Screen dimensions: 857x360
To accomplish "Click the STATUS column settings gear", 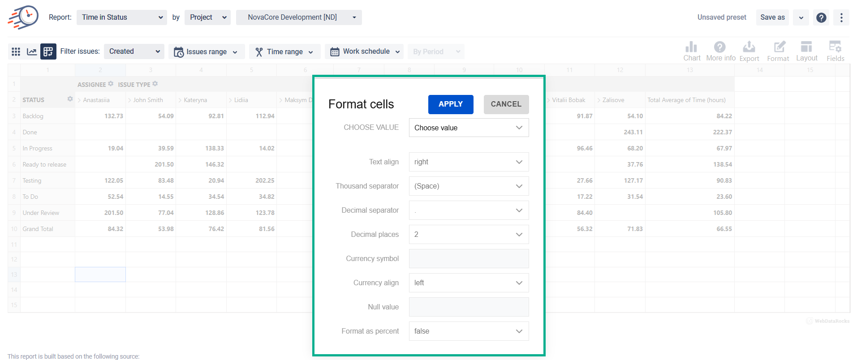I will point(70,99).
